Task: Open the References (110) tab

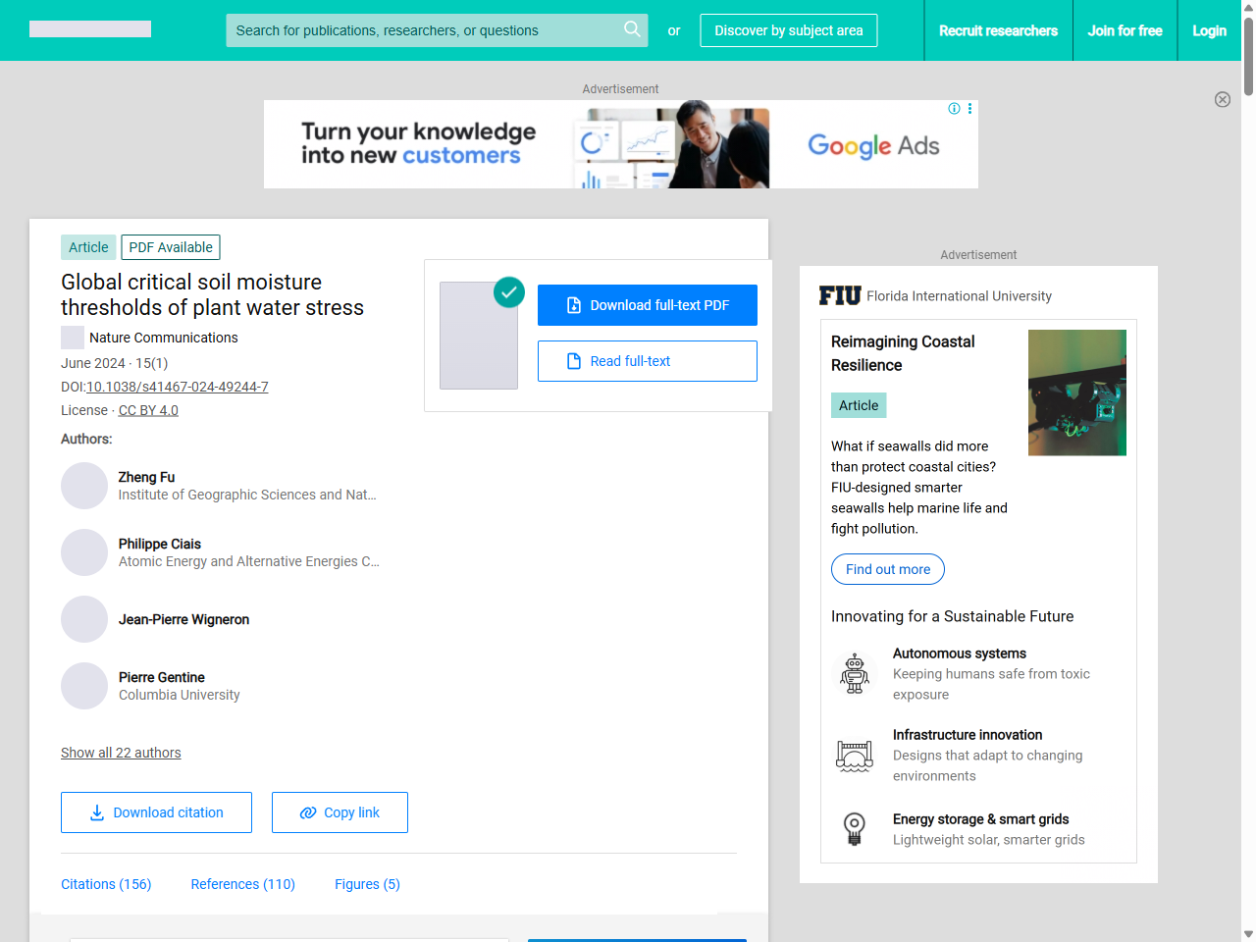Action: (242, 884)
